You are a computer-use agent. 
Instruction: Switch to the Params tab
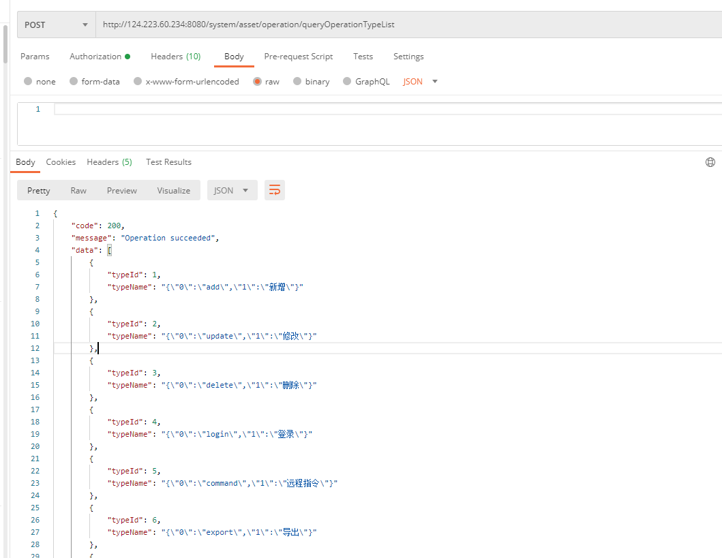[x=35, y=57]
